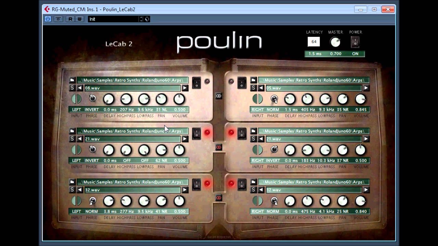Load next file after 08.wav
438x246 pixels.
(185, 88)
